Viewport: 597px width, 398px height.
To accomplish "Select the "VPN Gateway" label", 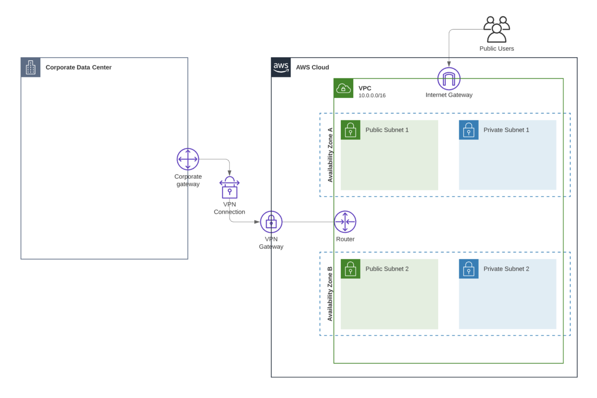I will point(271,243).
